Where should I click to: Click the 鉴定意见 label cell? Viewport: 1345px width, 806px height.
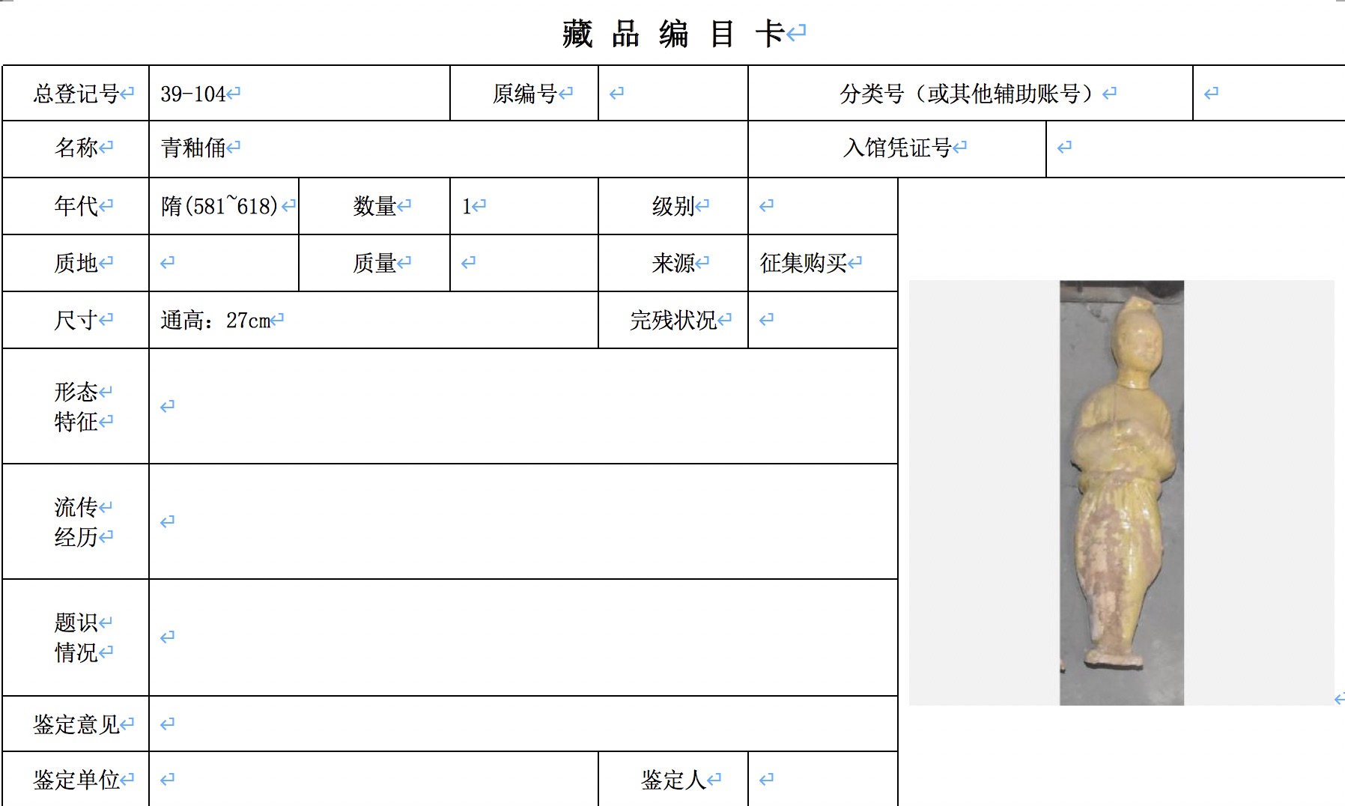[x=76, y=724]
